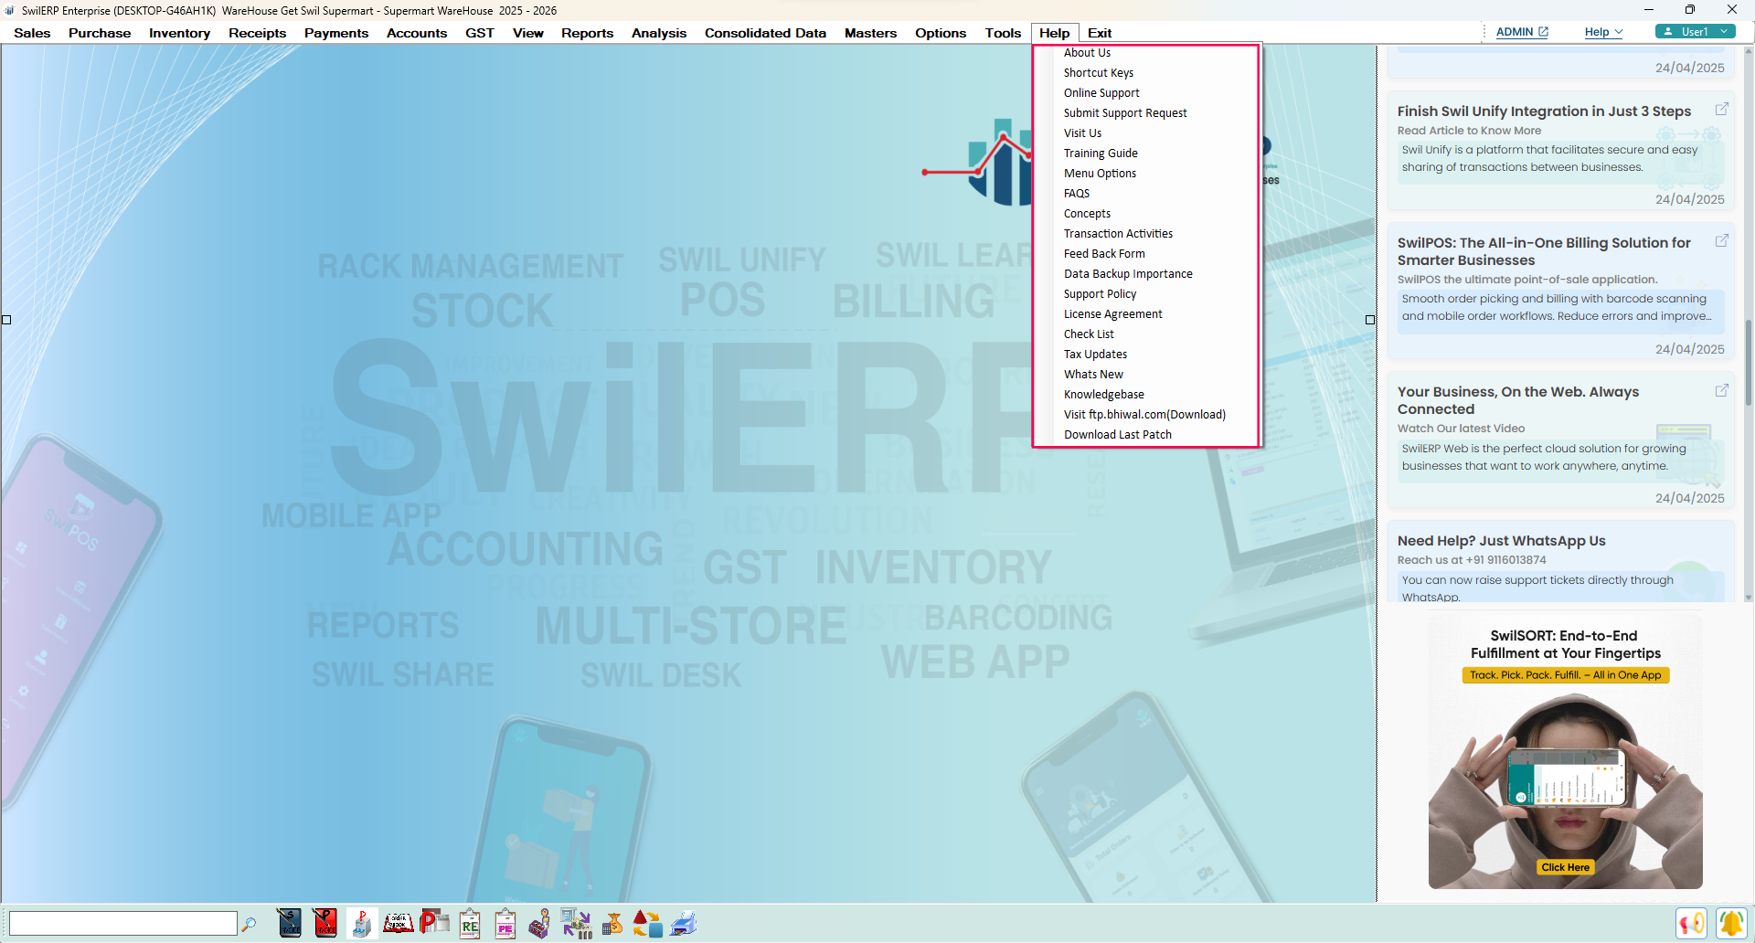Open the red Purchase Invoice (P) icon

point(325,923)
